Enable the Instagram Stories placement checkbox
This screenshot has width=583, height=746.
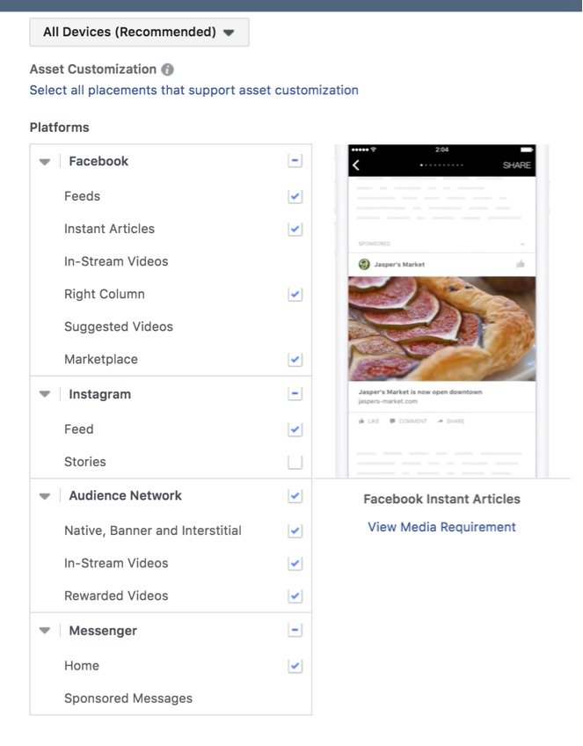click(295, 462)
